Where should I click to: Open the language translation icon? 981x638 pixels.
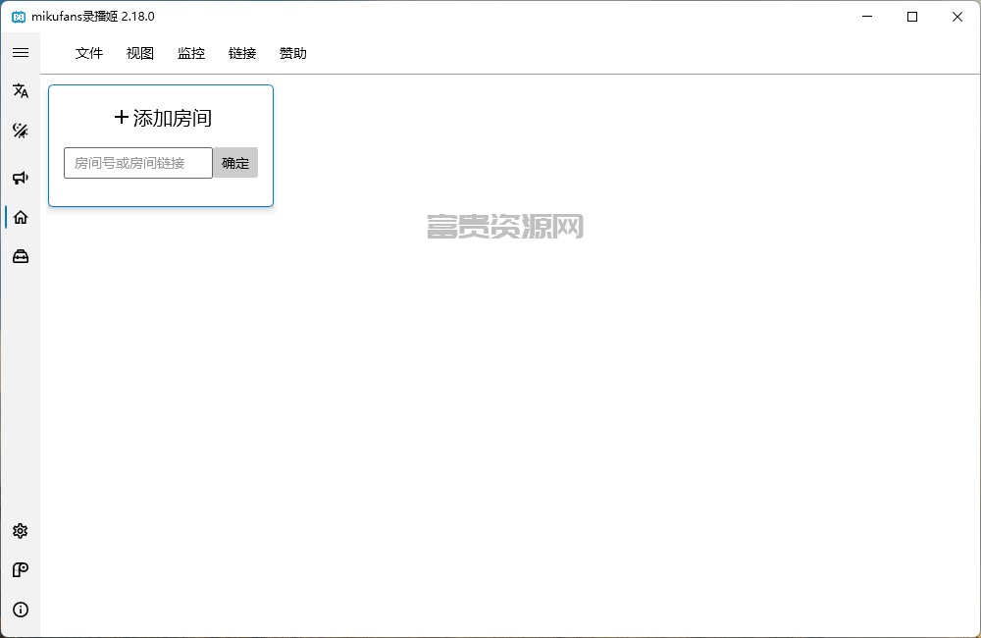(21, 91)
